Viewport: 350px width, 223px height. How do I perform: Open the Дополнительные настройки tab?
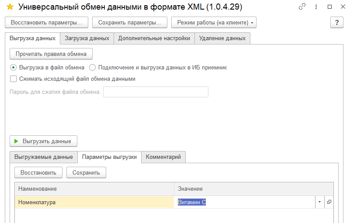coord(154,38)
